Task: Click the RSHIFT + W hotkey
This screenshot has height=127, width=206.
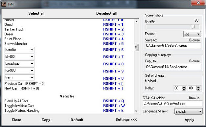Action: click(114, 106)
